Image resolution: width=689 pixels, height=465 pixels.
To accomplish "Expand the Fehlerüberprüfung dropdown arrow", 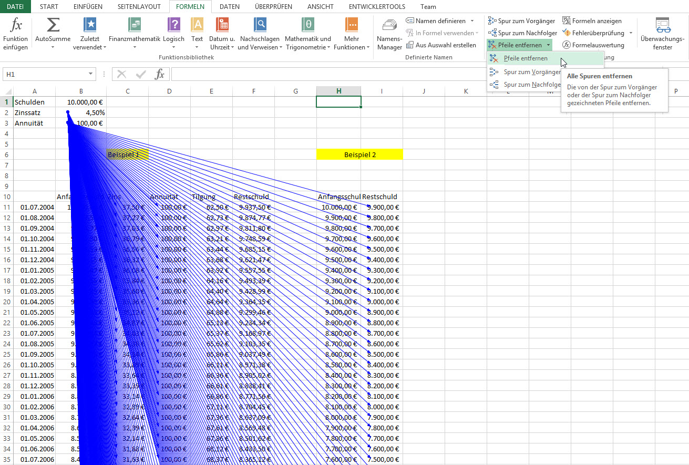I will (631, 33).
